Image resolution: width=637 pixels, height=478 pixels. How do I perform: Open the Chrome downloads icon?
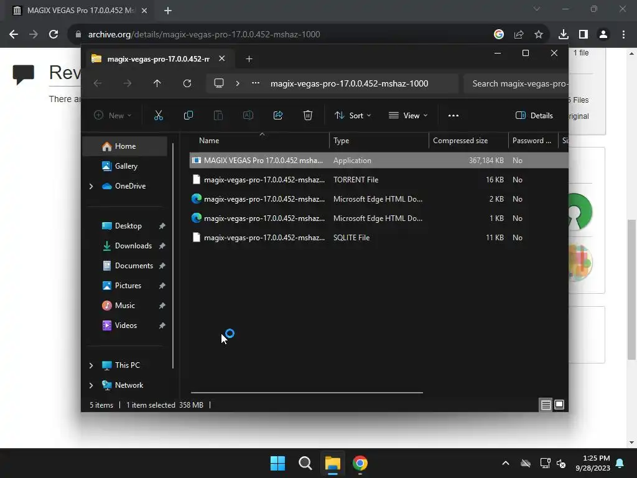pos(564,34)
